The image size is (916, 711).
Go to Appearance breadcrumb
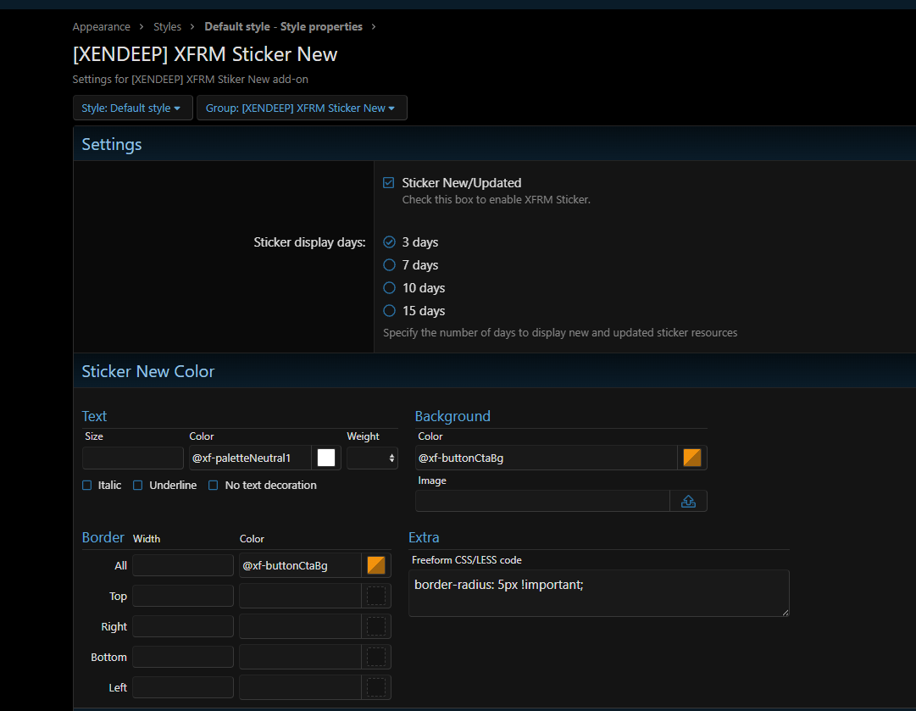click(x=101, y=27)
